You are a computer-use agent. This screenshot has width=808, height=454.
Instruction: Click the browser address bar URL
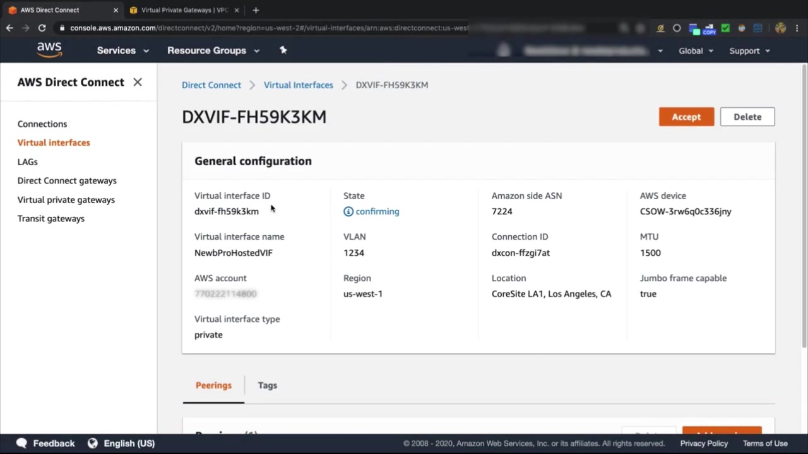268,28
